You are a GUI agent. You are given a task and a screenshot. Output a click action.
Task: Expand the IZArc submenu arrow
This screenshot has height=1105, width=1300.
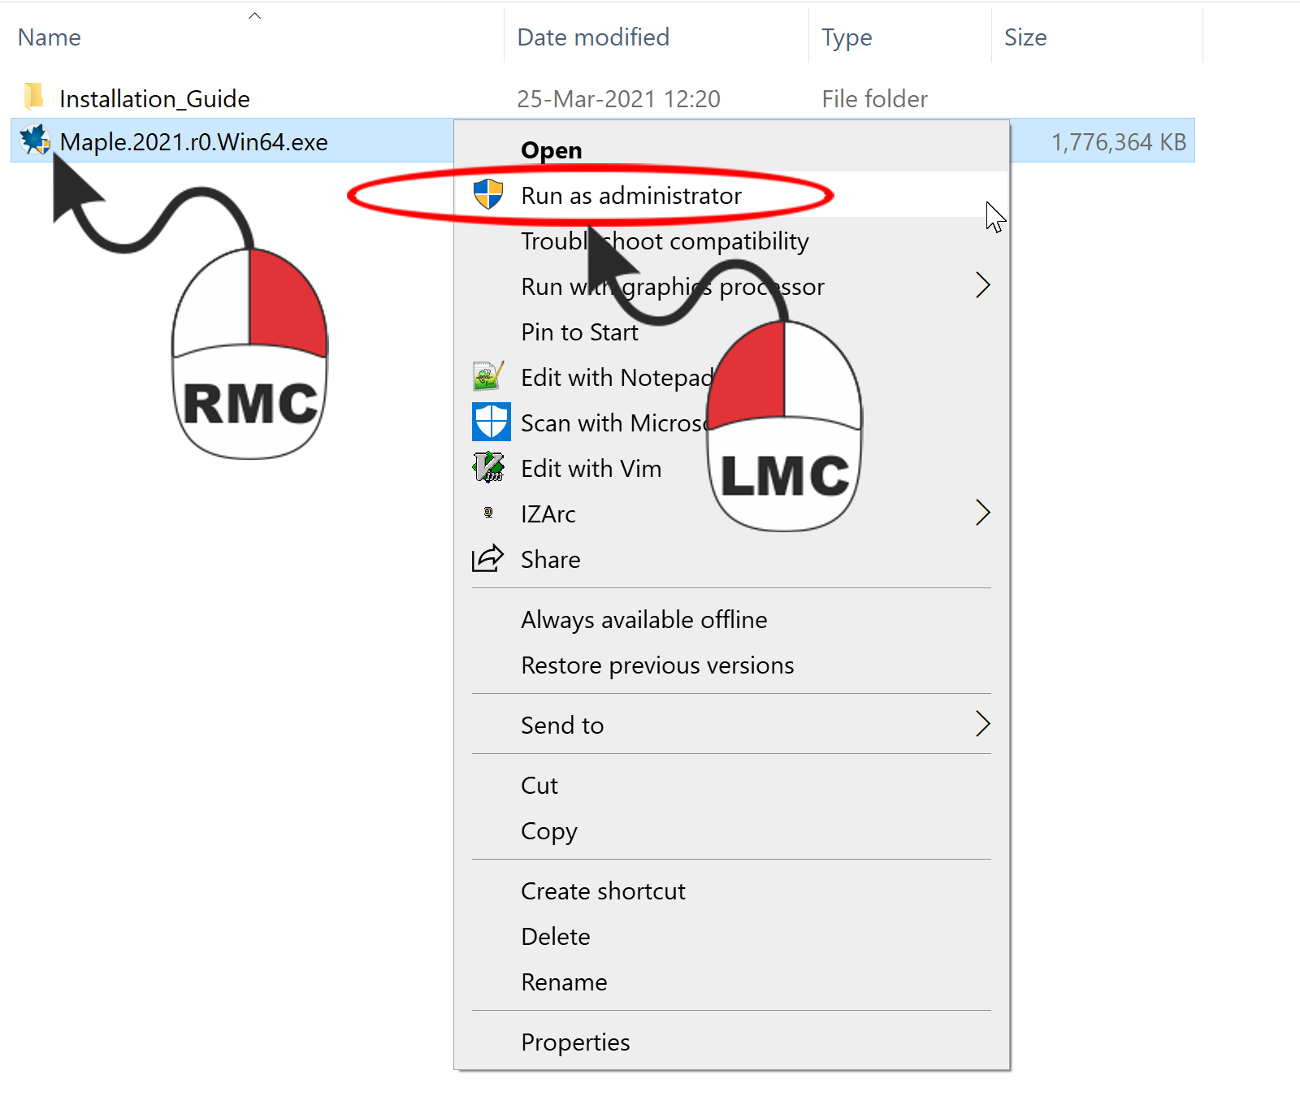click(982, 513)
